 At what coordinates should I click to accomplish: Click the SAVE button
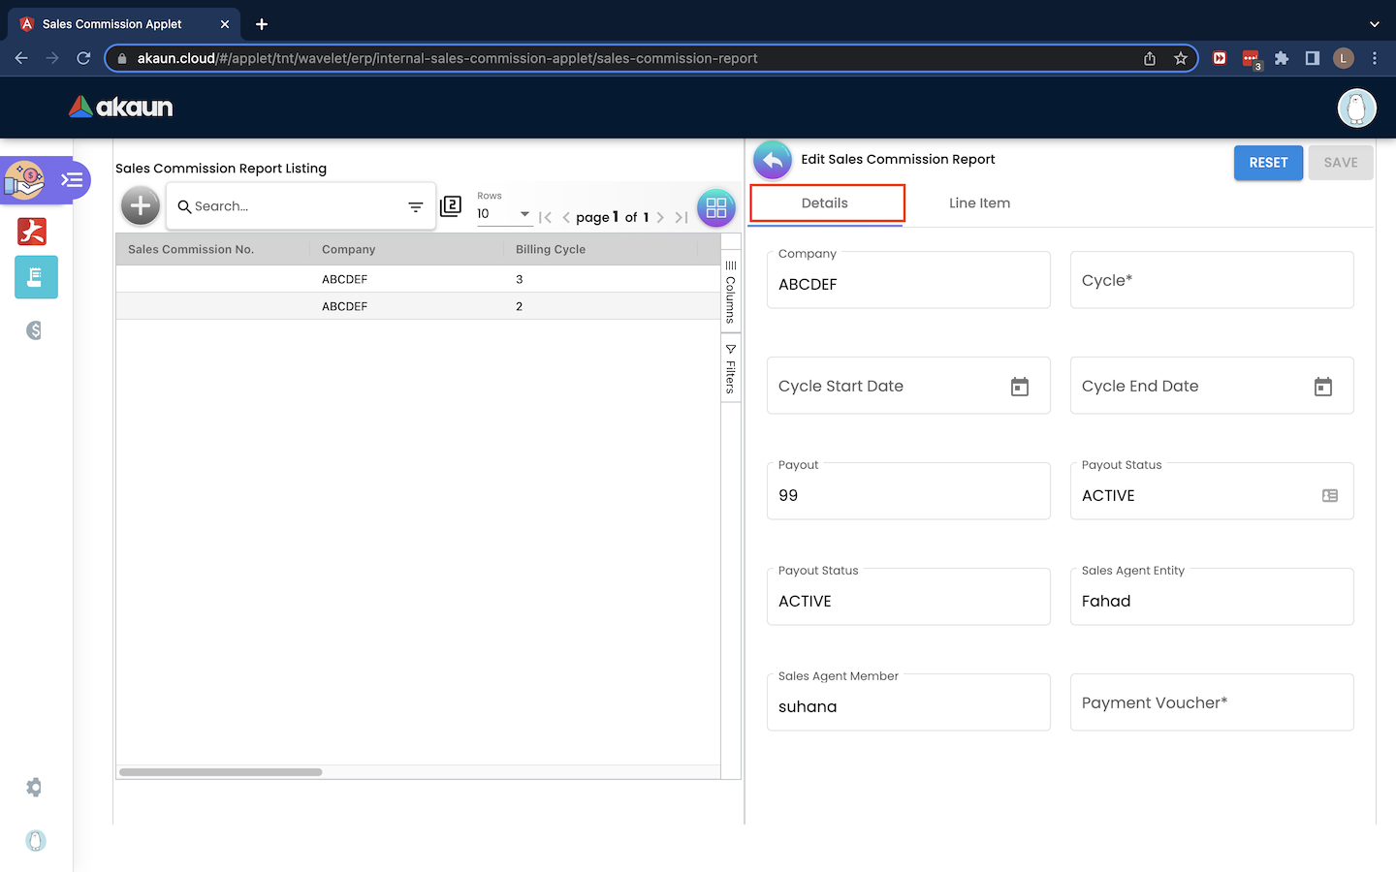click(1340, 163)
